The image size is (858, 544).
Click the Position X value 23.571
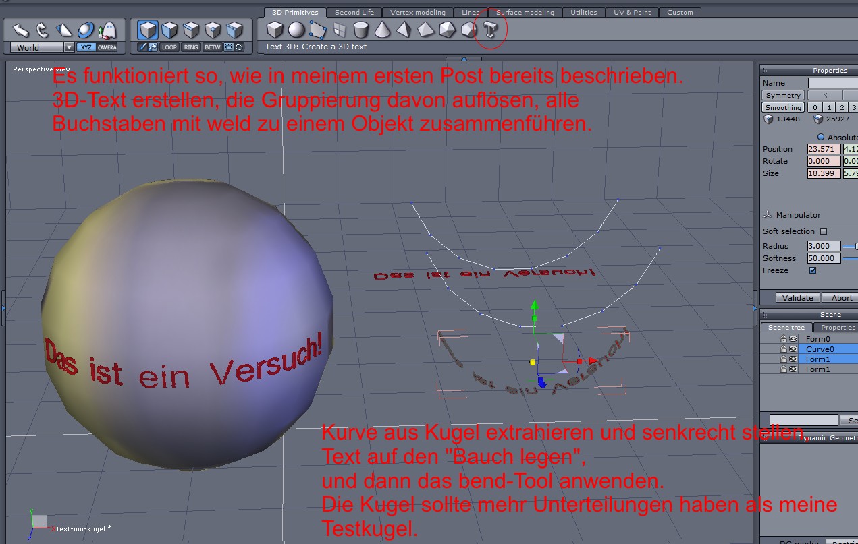click(824, 149)
